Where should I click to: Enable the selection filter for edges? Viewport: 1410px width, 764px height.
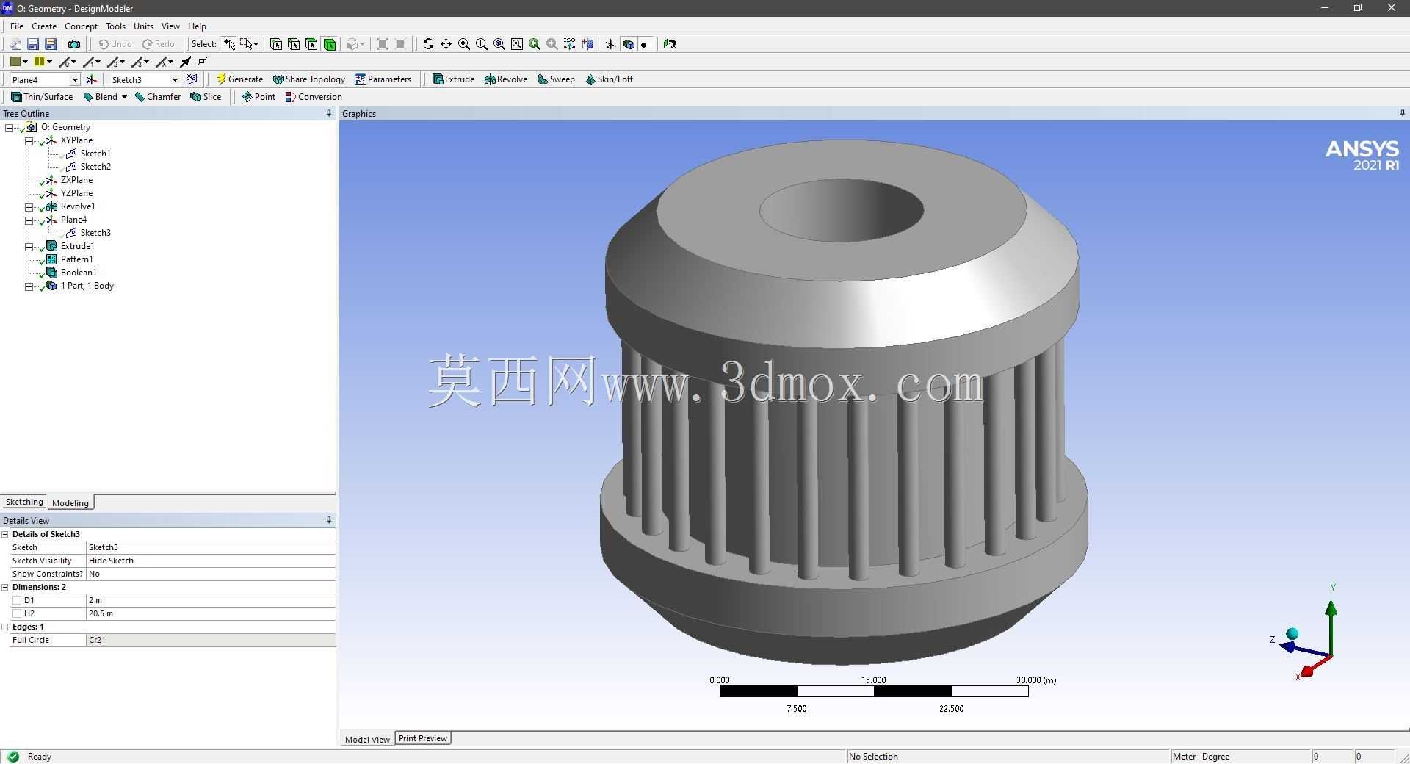coord(294,44)
